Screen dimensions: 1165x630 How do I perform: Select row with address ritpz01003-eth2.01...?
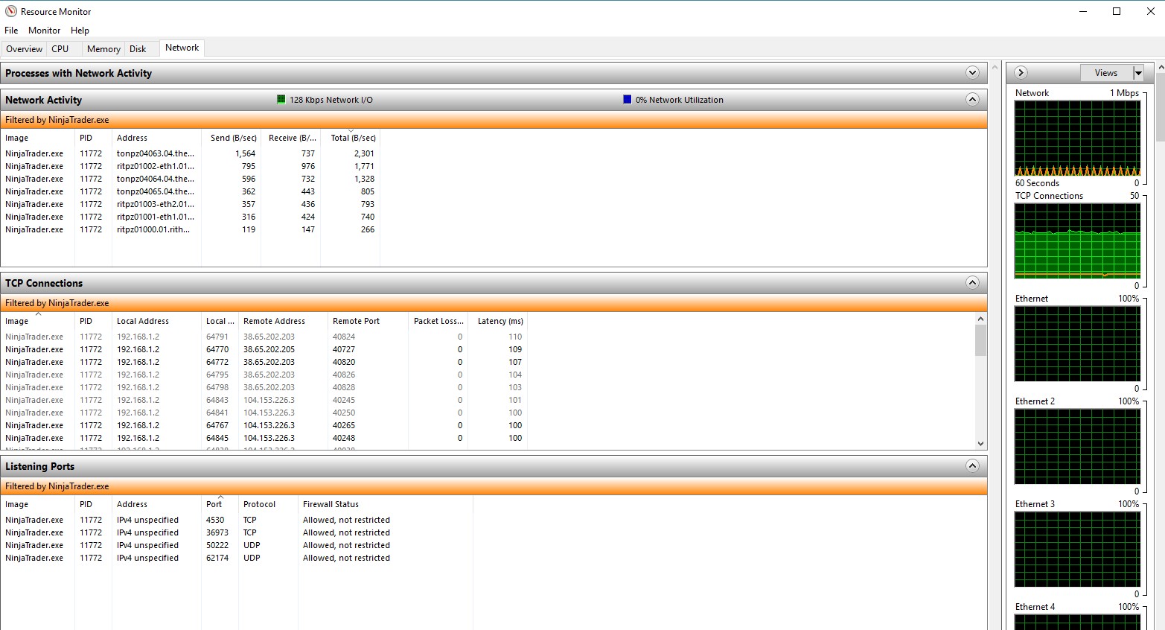[x=191, y=204]
